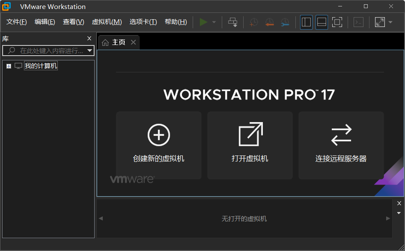Expand the 我的计算机 tree node
The image size is (405, 251).
[x=9, y=66]
